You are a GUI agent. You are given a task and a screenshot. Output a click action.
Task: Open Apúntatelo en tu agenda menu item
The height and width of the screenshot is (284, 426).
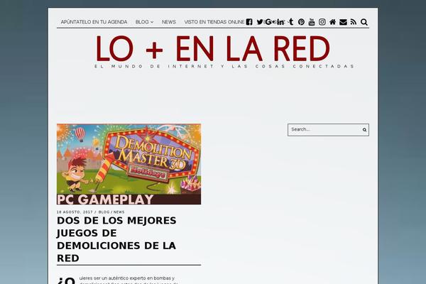click(x=94, y=22)
